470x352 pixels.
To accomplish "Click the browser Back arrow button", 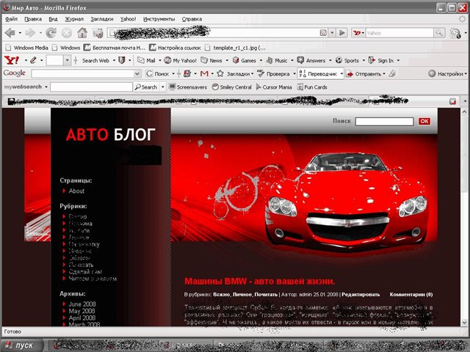I will 10,32.
